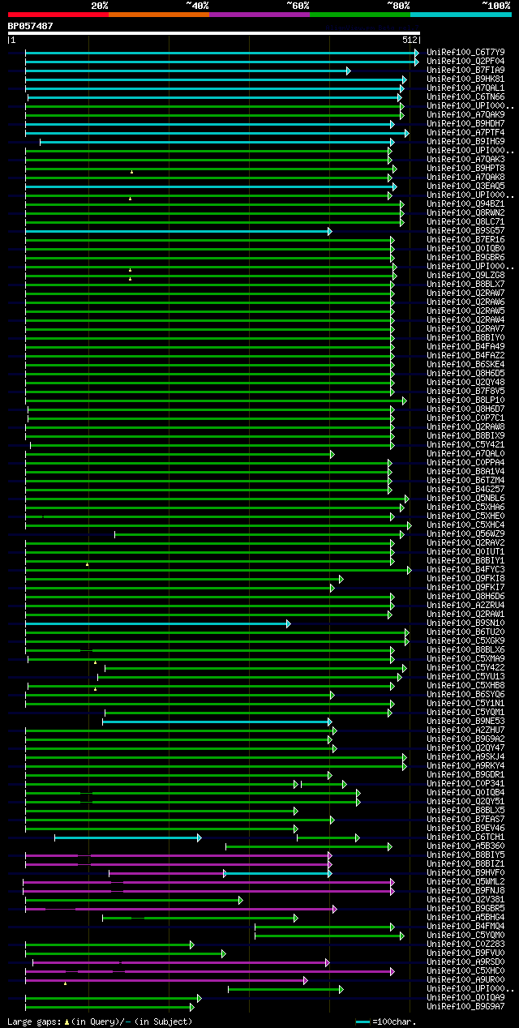Select the UniRef100_Q94BZ1 label

(467, 203)
